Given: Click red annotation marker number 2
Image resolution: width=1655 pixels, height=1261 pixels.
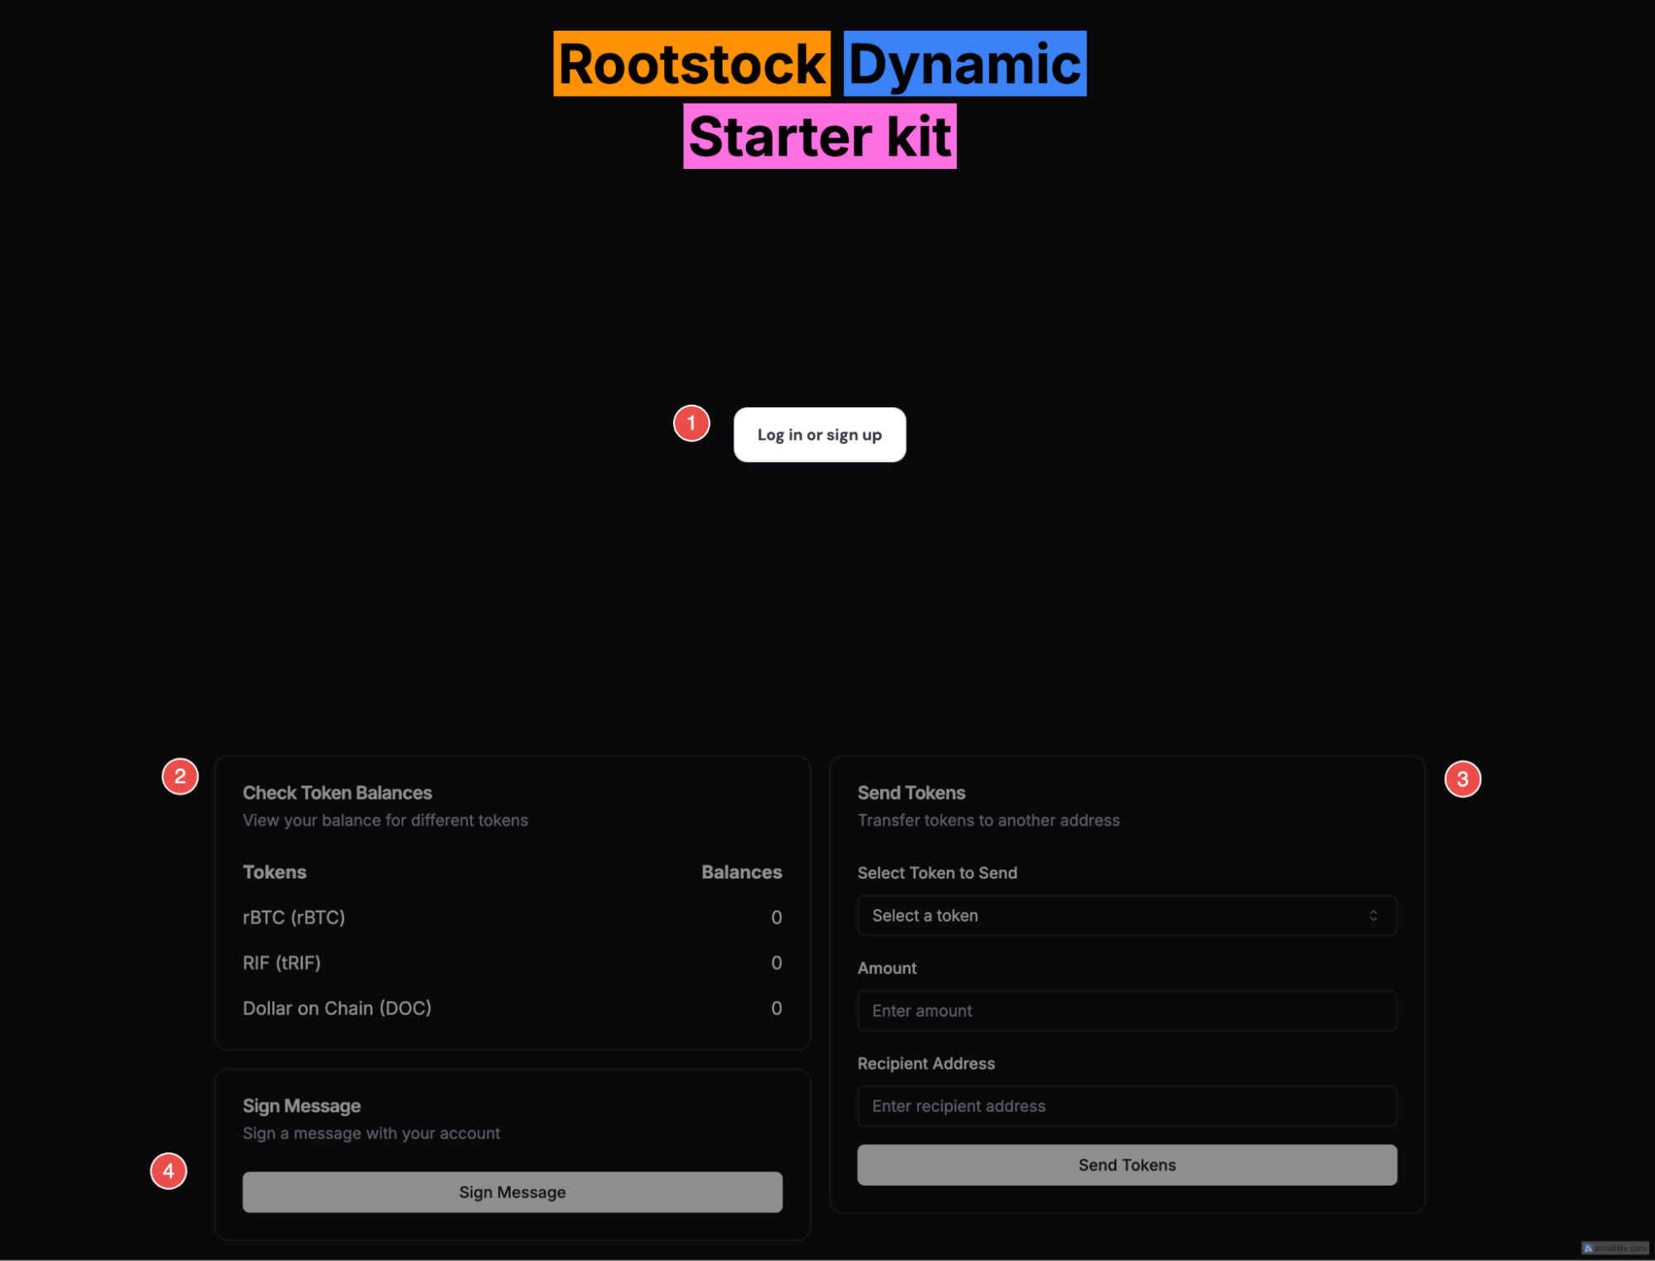Looking at the screenshot, I should [x=179, y=777].
